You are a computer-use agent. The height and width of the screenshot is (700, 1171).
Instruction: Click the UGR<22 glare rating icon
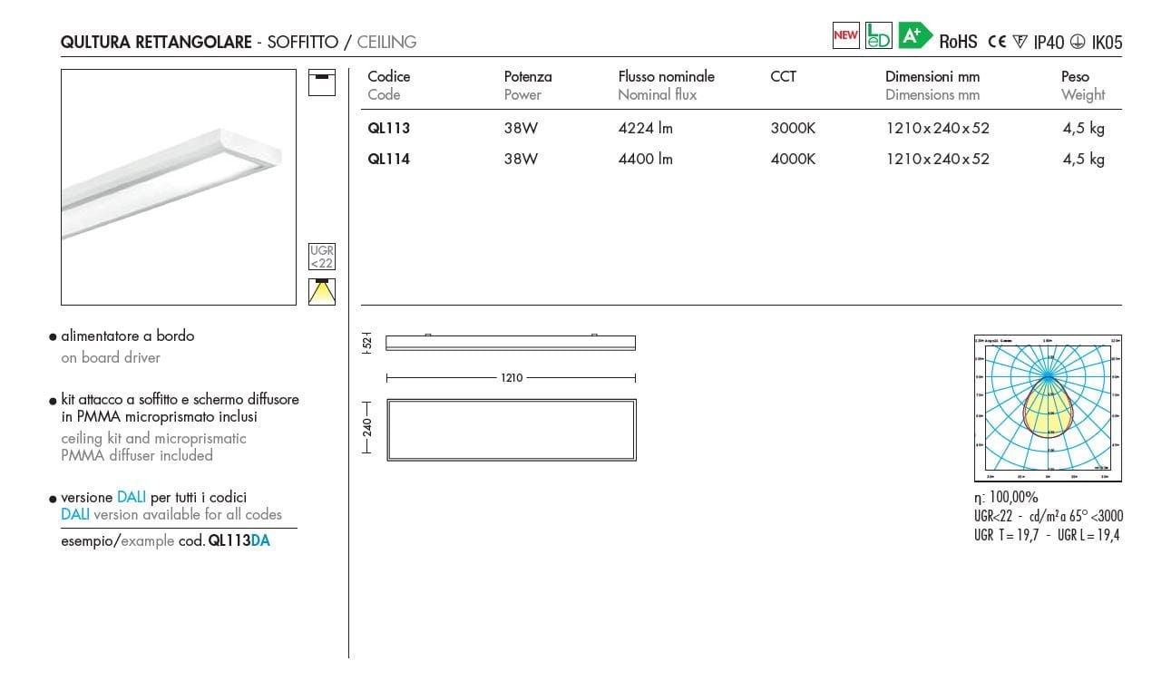click(x=322, y=257)
